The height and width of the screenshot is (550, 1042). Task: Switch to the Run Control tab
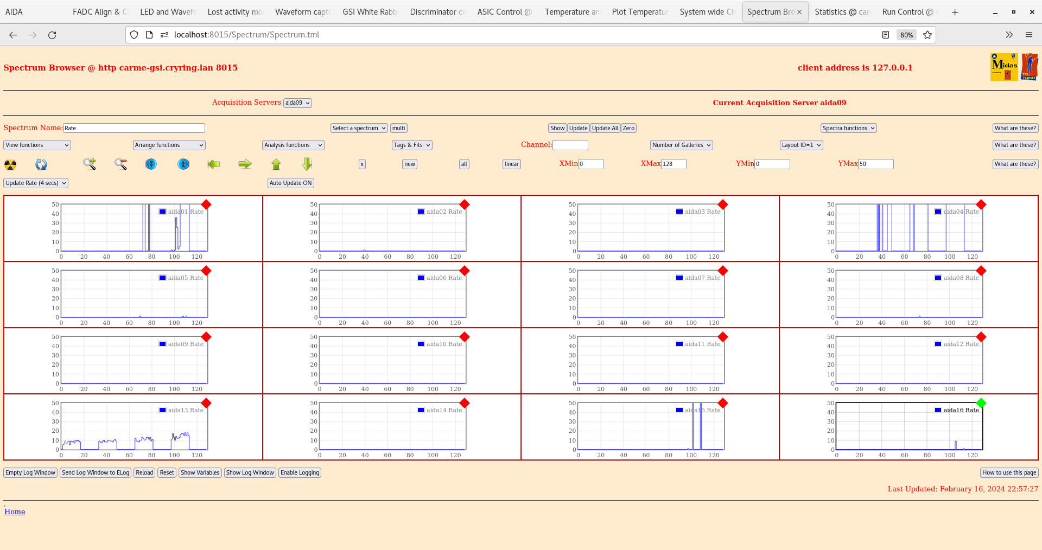point(907,12)
